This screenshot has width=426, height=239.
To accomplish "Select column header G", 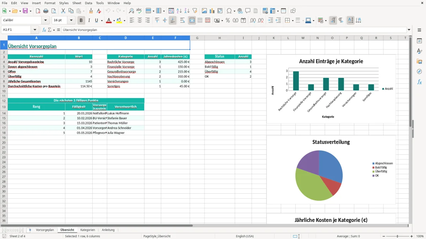I will 197,38.
